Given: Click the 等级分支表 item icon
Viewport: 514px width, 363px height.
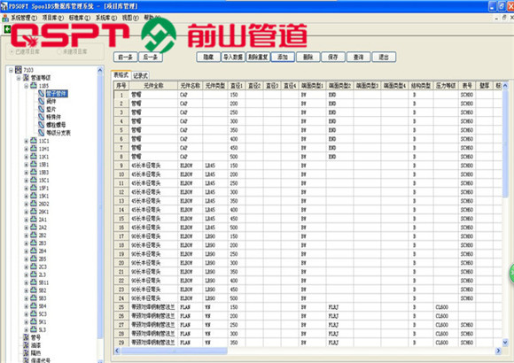Looking at the screenshot, I should (42, 133).
